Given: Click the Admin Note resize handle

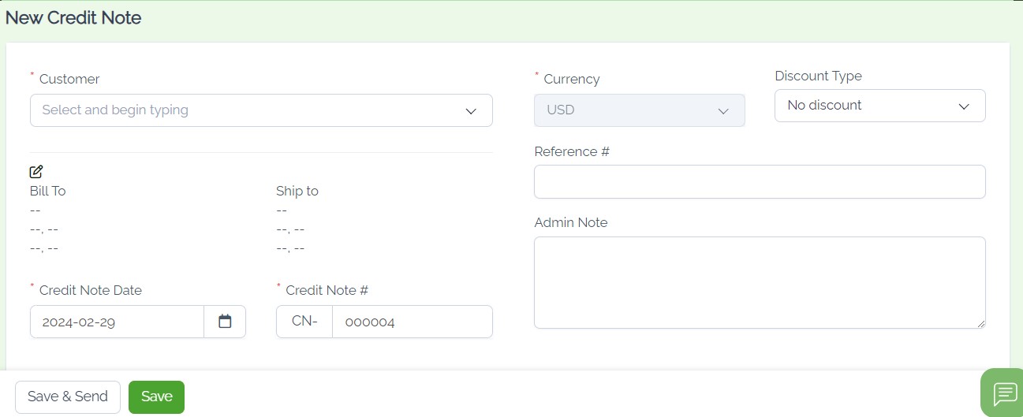Looking at the screenshot, I should [x=981, y=323].
